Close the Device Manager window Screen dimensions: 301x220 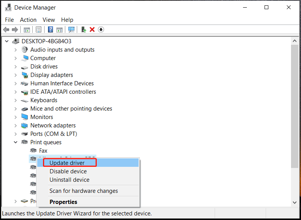[x=289, y=8]
